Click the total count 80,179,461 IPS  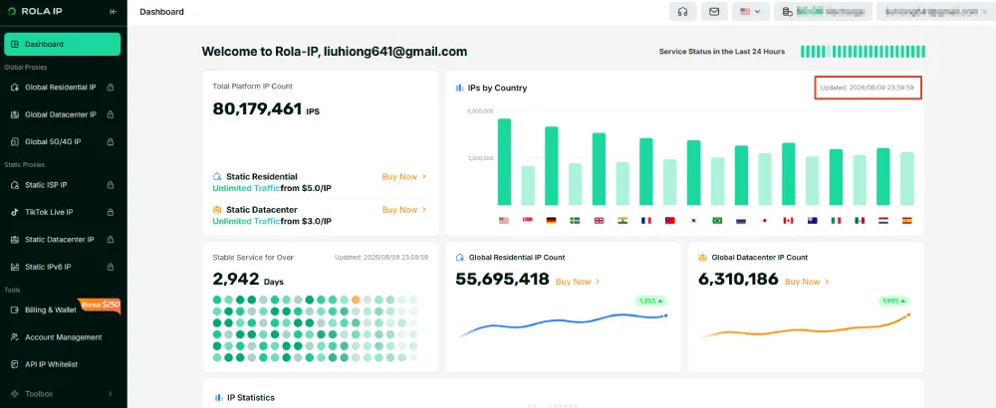(x=266, y=109)
